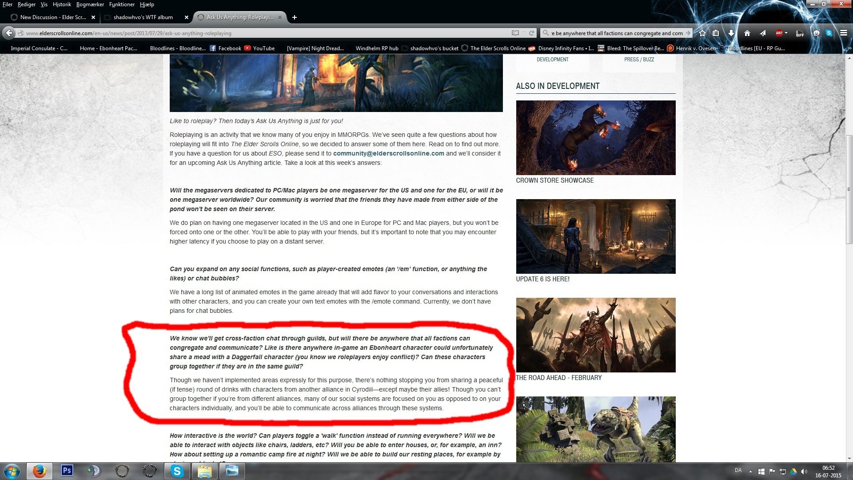This screenshot has width=853, height=480.
Task: Click the Skype icon in the browser toolbar
Action: pos(829,32)
